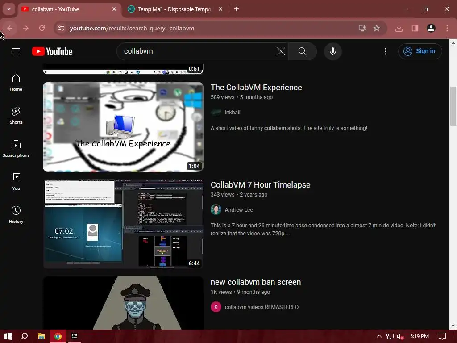Screen dimensions: 457x343
Task: Open the You section in sidebar
Action: click(16, 182)
